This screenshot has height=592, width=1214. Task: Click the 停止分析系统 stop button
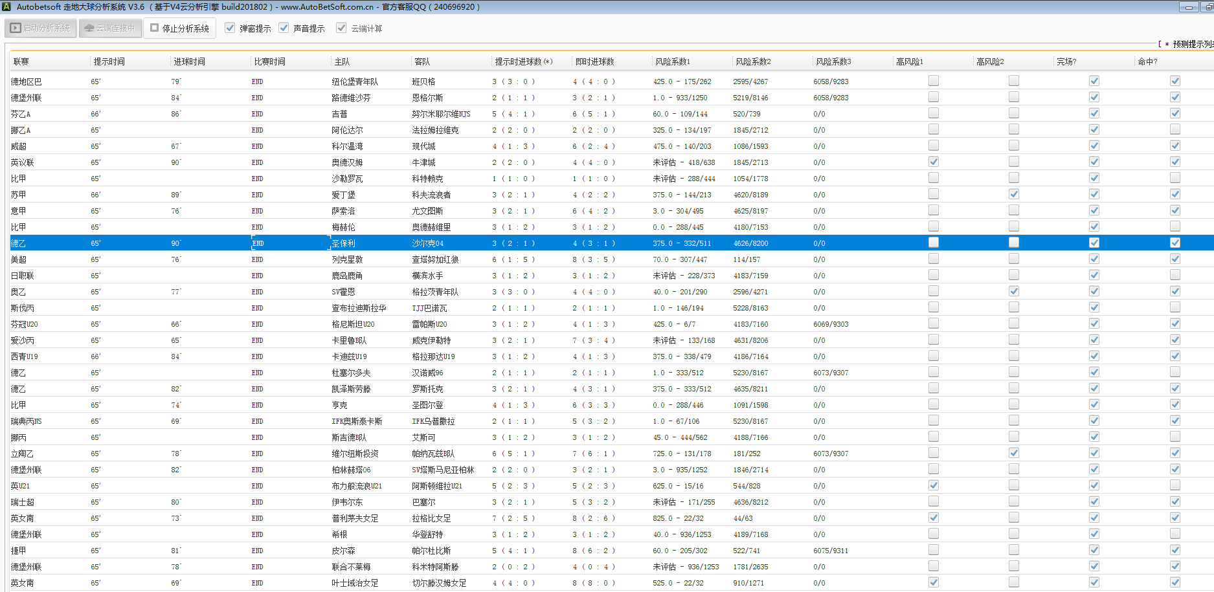click(x=180, y=28)
